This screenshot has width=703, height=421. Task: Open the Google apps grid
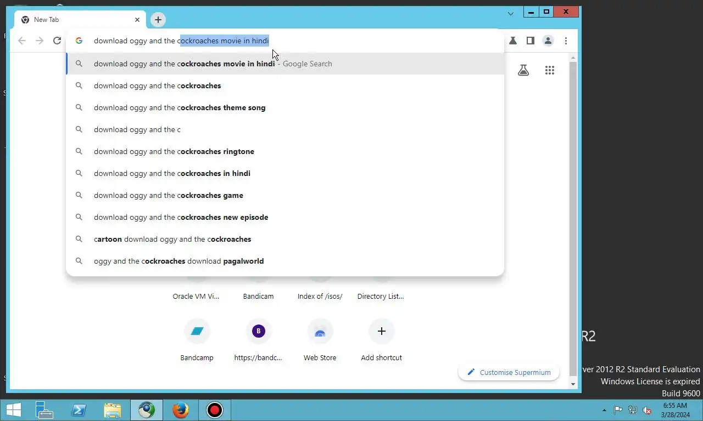pos(550,70)
